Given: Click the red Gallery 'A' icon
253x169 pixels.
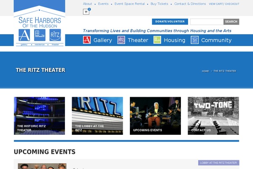Looking at the screenshot, I should pos(87,40).
